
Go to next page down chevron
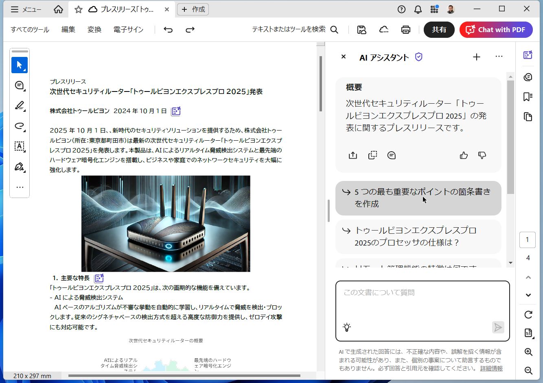click(528, 295)
